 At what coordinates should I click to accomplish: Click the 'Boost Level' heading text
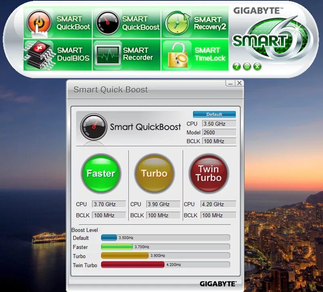pyautogui.click(x=84, y=230)
